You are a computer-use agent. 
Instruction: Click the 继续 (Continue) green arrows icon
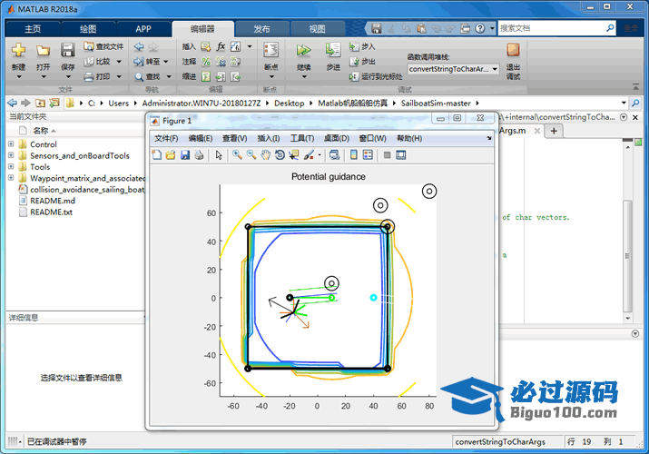point(303,50)
